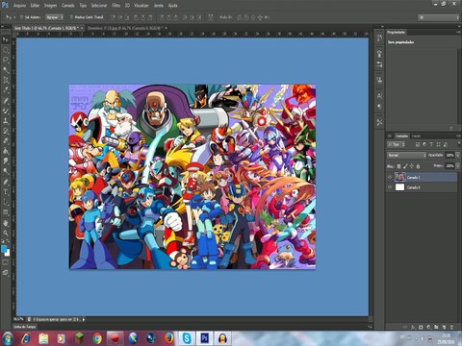Toggle lock image pixels brush icon
The image size is (462, 346).
(x=405, y=166)
